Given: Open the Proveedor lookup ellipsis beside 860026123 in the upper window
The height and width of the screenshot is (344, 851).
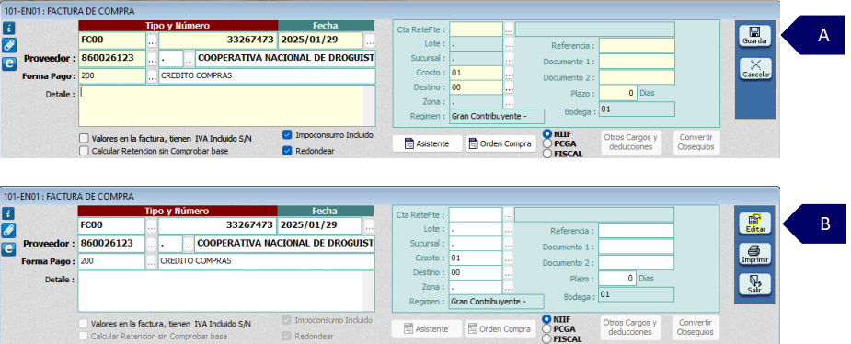Looking at the screenshot, I should tap(152, 58).
